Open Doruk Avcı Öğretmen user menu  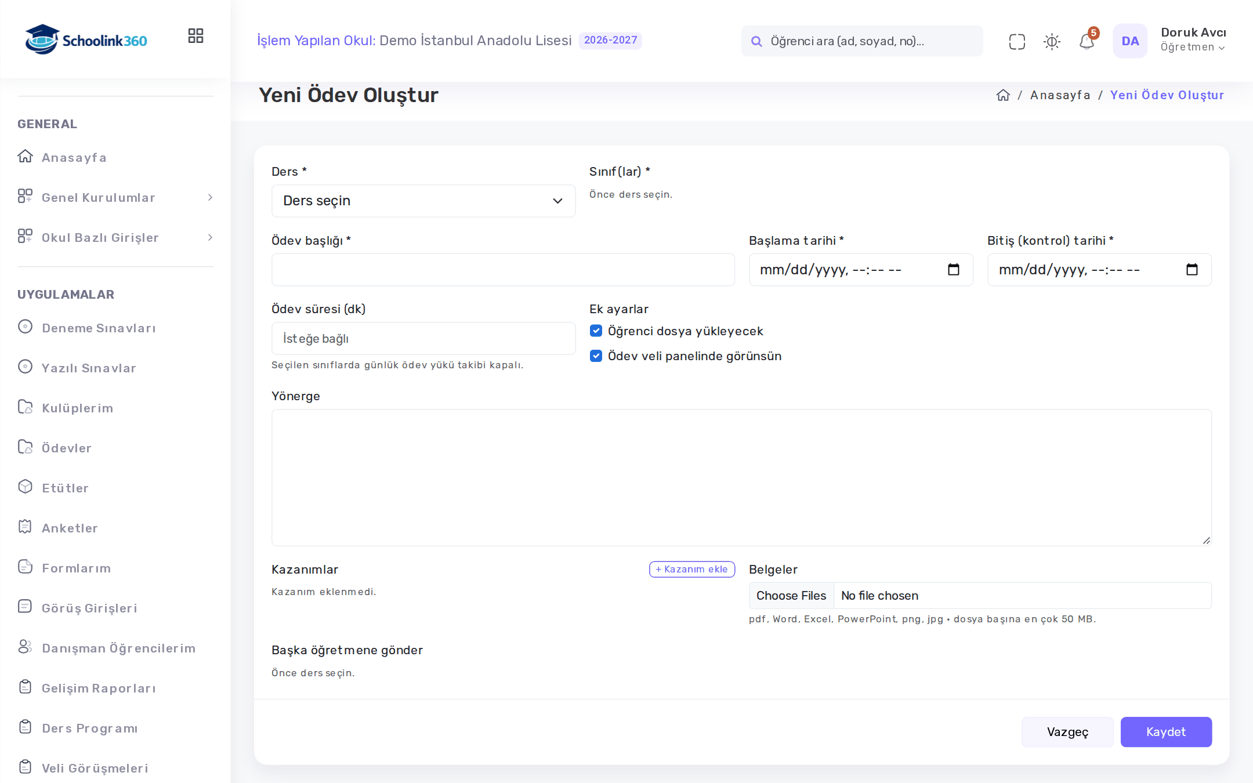pyautogui.click(x=1193, y=39)
